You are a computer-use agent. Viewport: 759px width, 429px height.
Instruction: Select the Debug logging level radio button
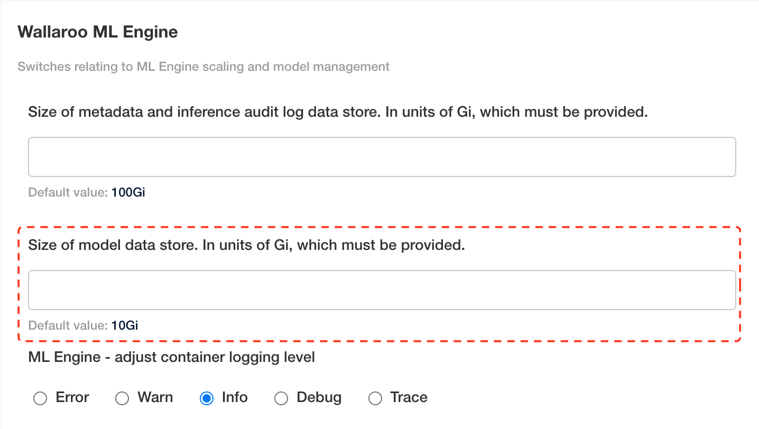pyautogui.click(x=281, y=398)
